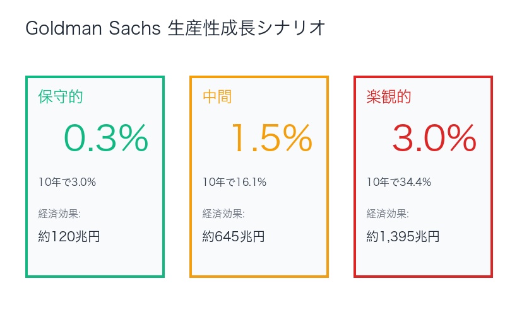
Task: Click 経済効果 label in the green card
Action: (59, 213)
